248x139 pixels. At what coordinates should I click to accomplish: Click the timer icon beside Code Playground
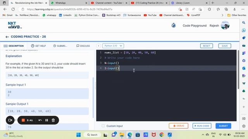point(174,25)
